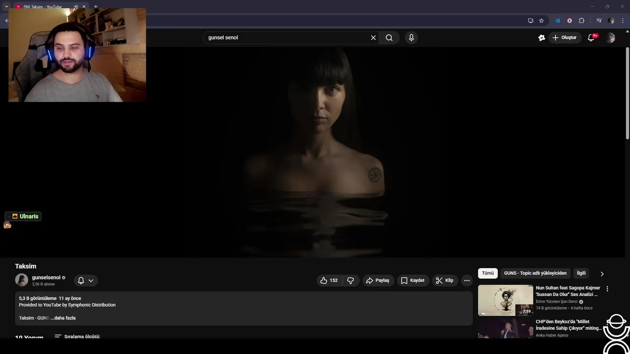
Task: Create a clip with the Klip button
Action: [x=444, y=280]
